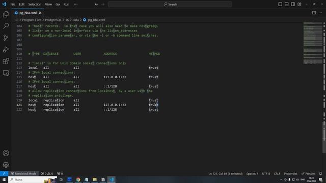Open the Manage gear icon

(x=6, y=165)
